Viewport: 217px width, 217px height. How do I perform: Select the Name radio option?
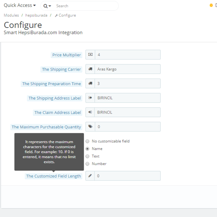pos(87,149)
